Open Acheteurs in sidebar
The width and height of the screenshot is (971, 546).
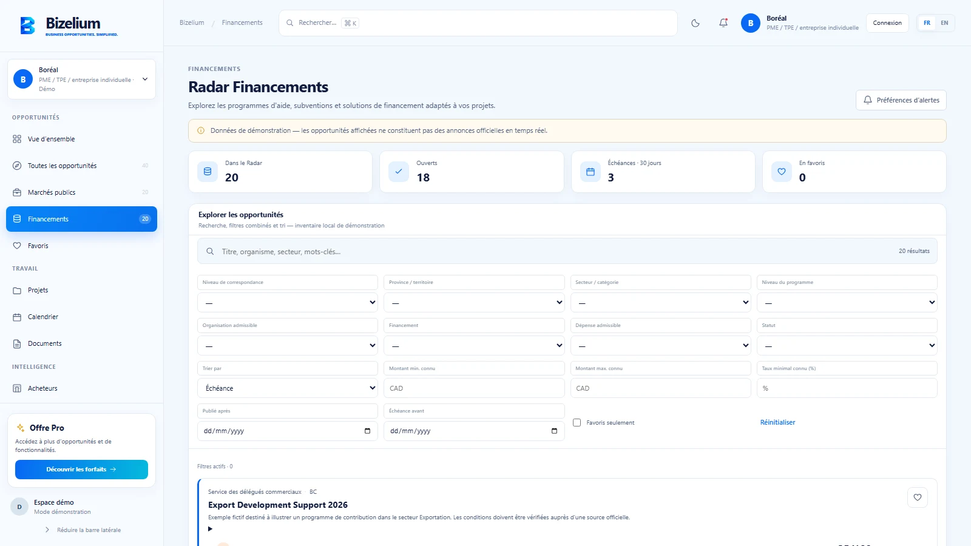point(81,388)
